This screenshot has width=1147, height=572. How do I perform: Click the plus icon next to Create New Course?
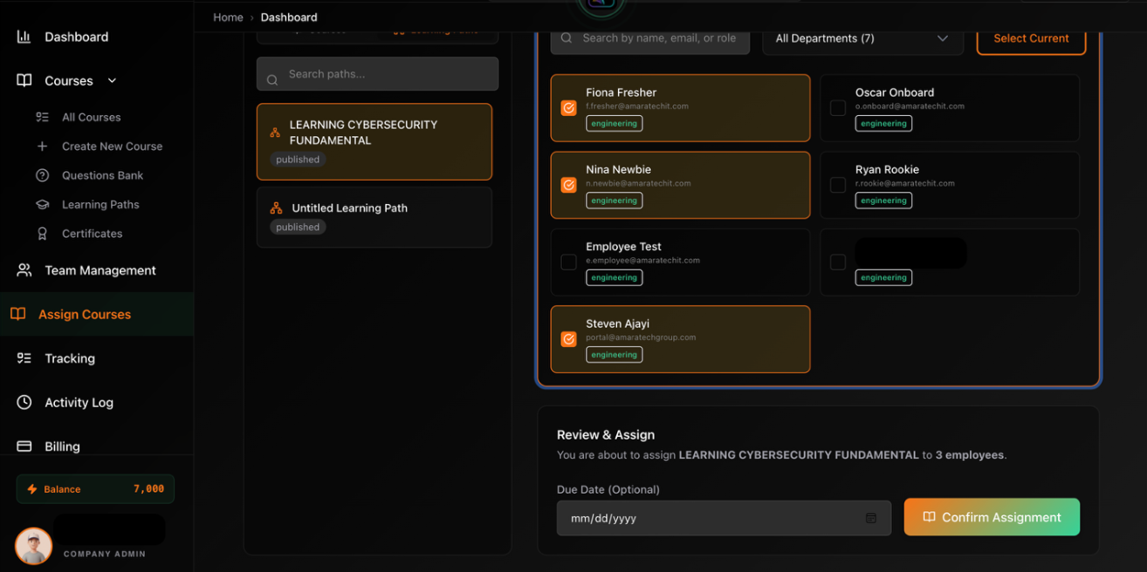pos(42,146)
